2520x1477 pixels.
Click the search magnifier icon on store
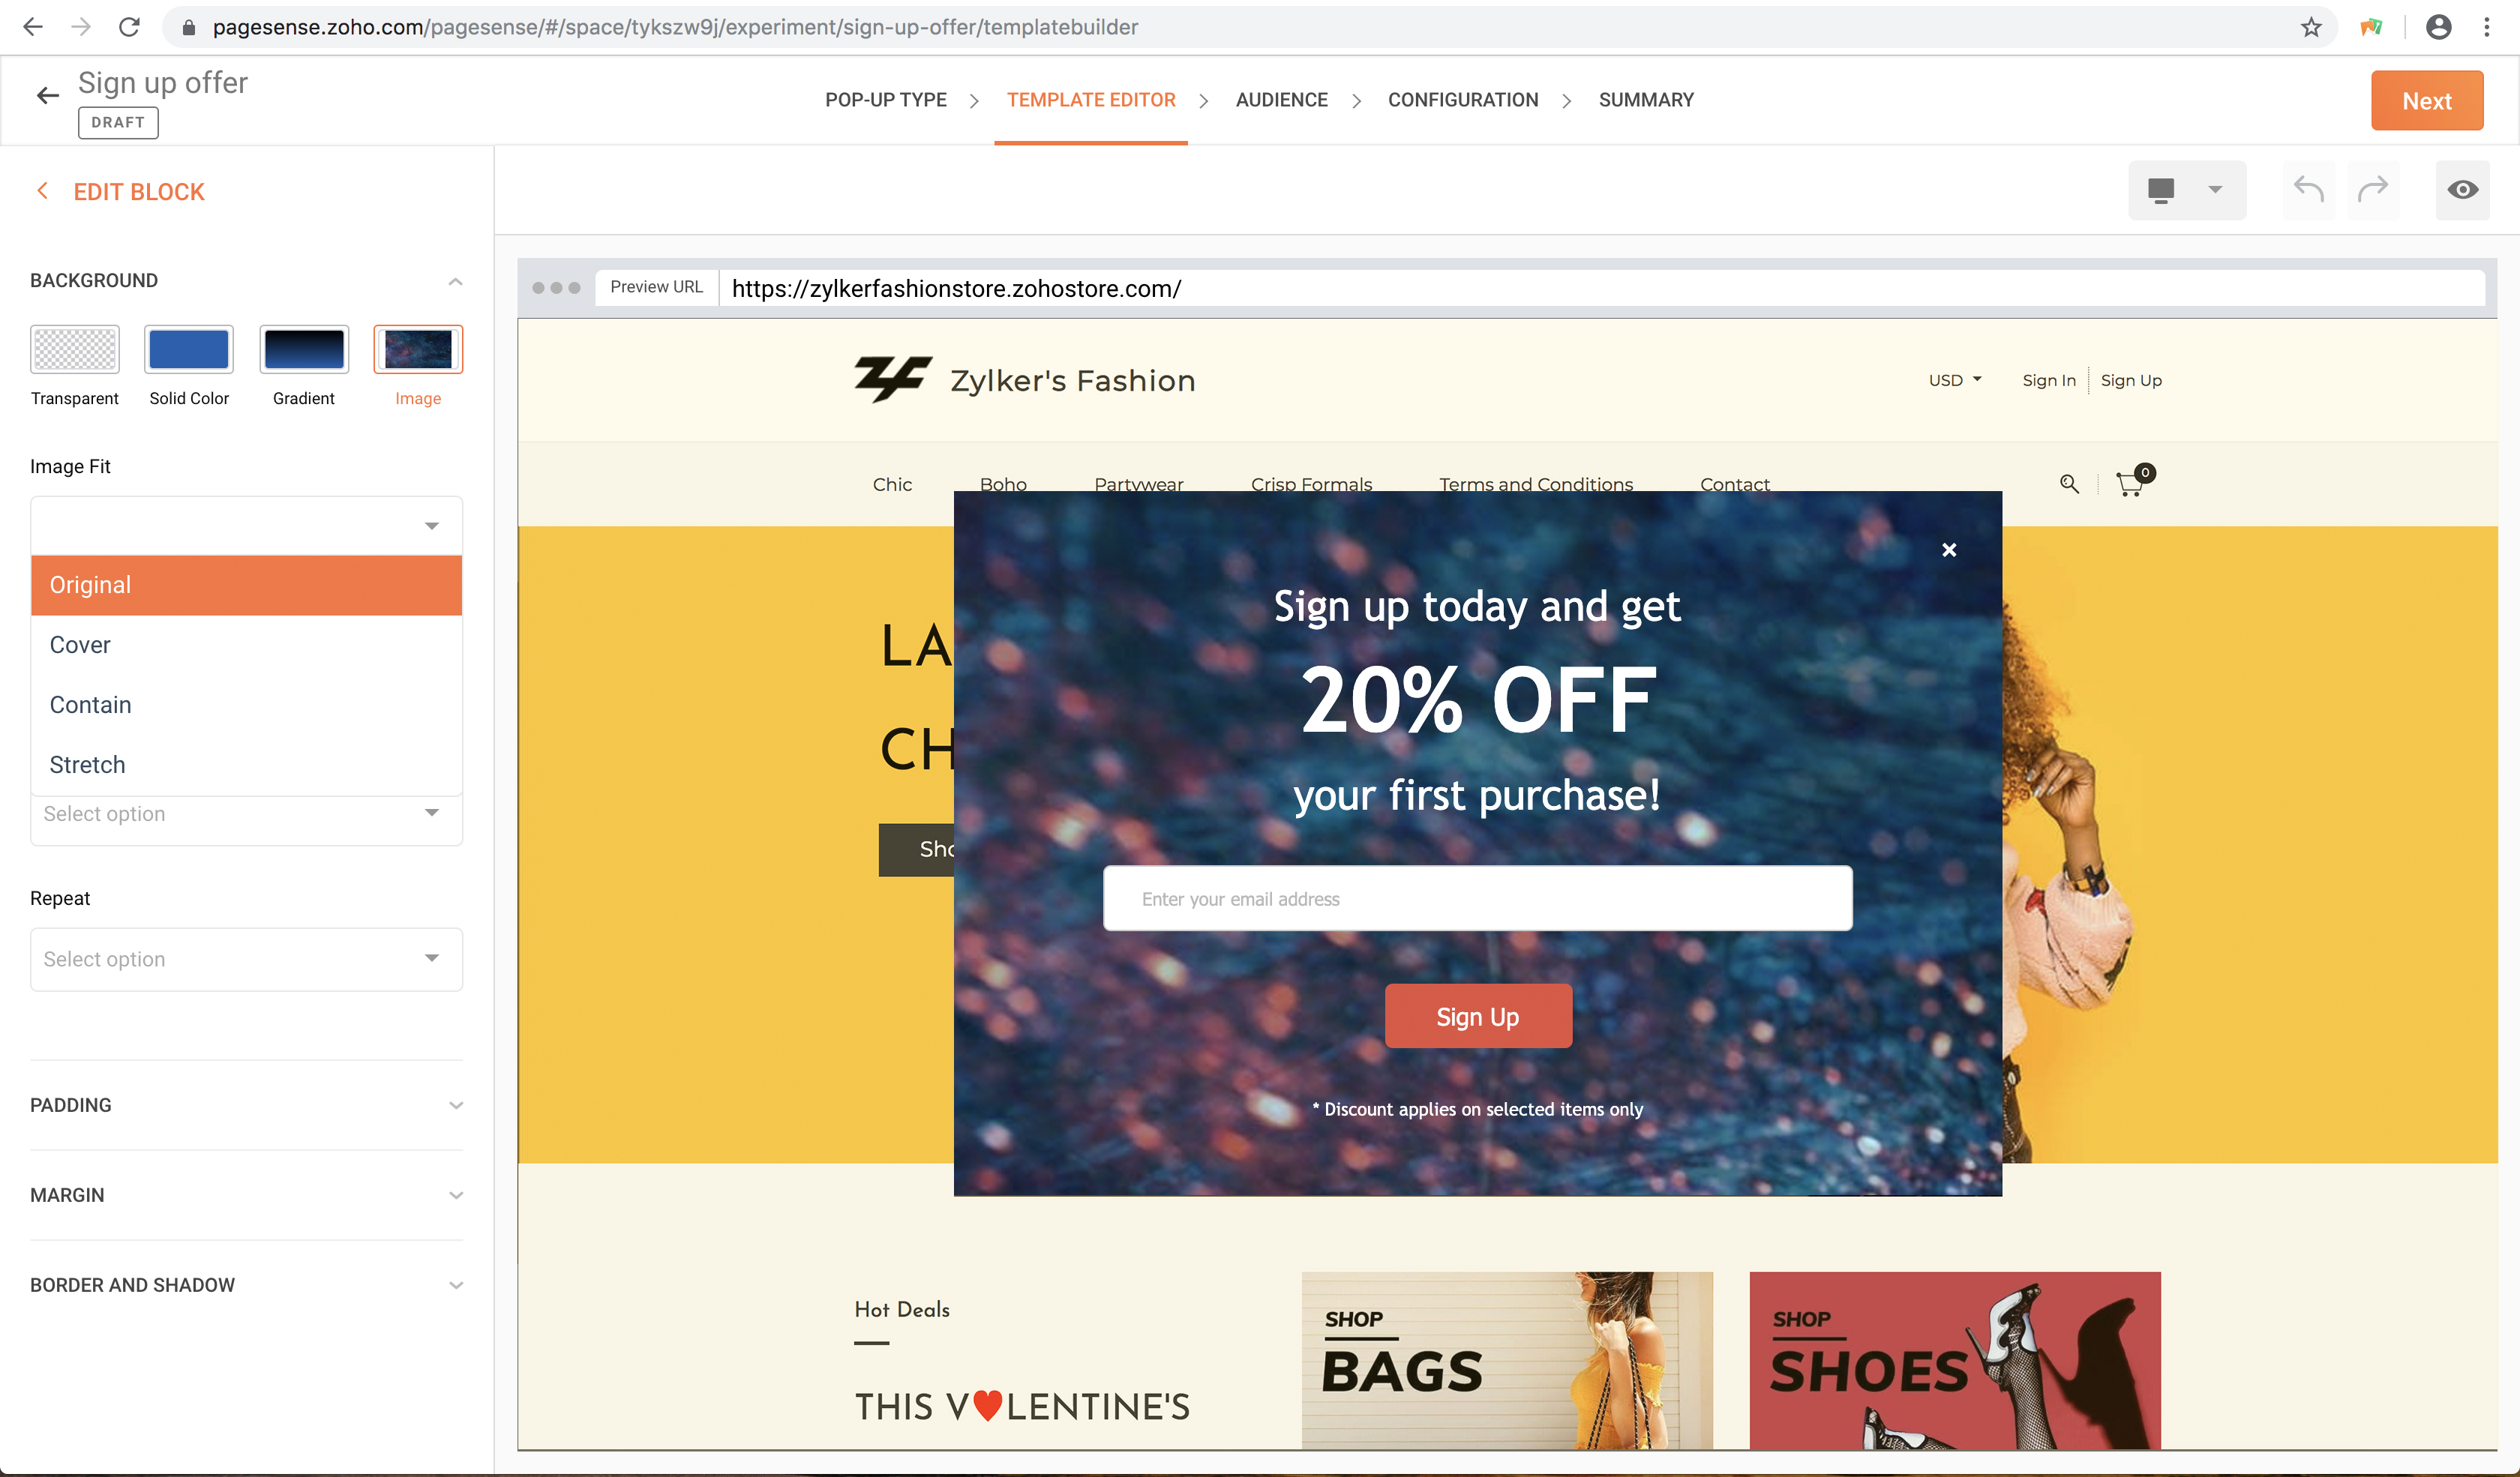[x=2069, y=484]
